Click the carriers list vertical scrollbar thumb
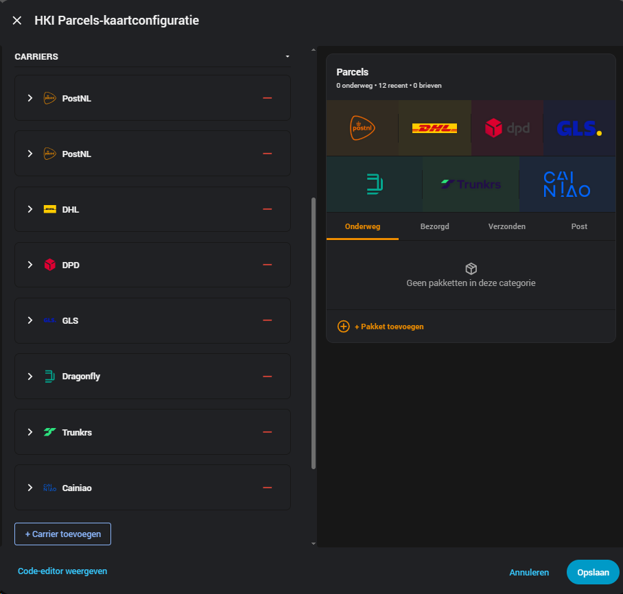Screen dimensions: 623x594 314,333
